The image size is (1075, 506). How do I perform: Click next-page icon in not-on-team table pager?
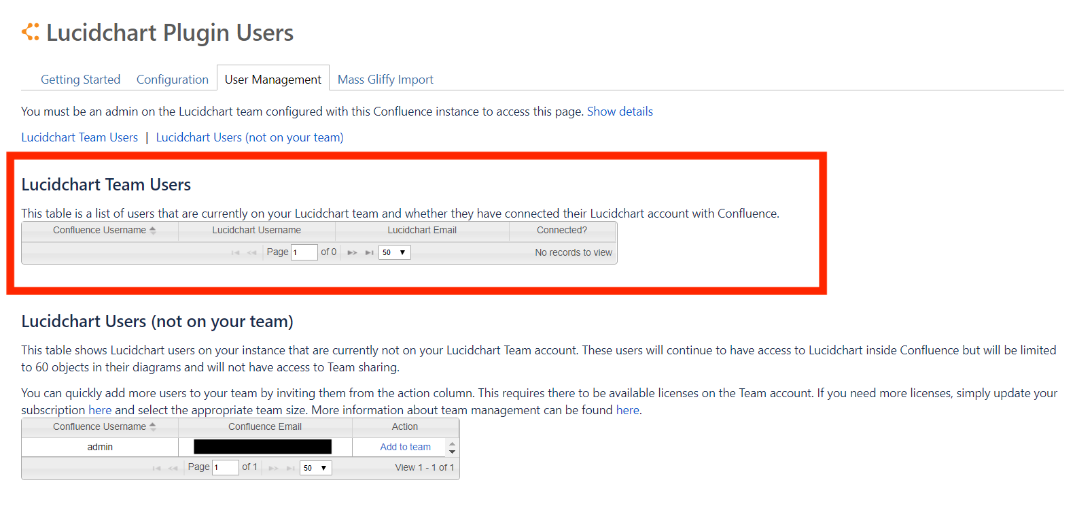[x=273, y=468]
